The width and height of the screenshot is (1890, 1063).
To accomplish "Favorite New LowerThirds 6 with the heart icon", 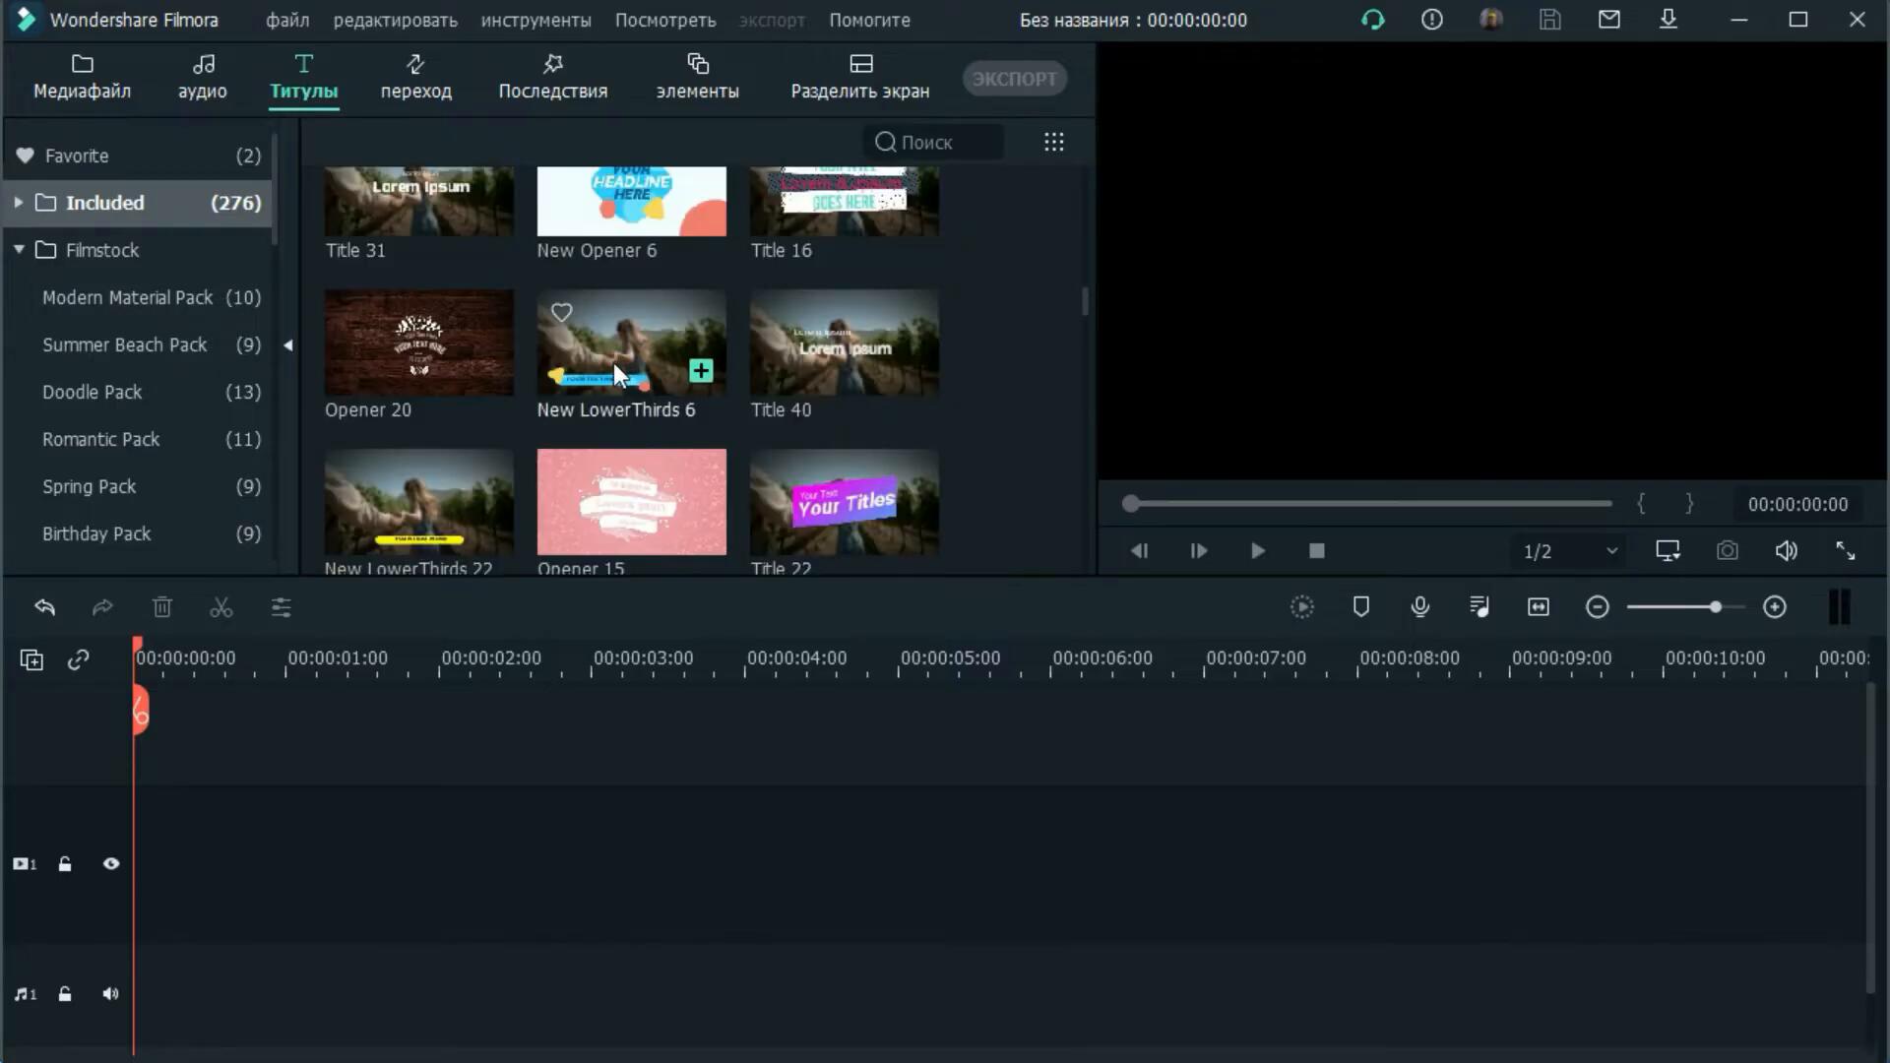I will [x=561, y=313].
